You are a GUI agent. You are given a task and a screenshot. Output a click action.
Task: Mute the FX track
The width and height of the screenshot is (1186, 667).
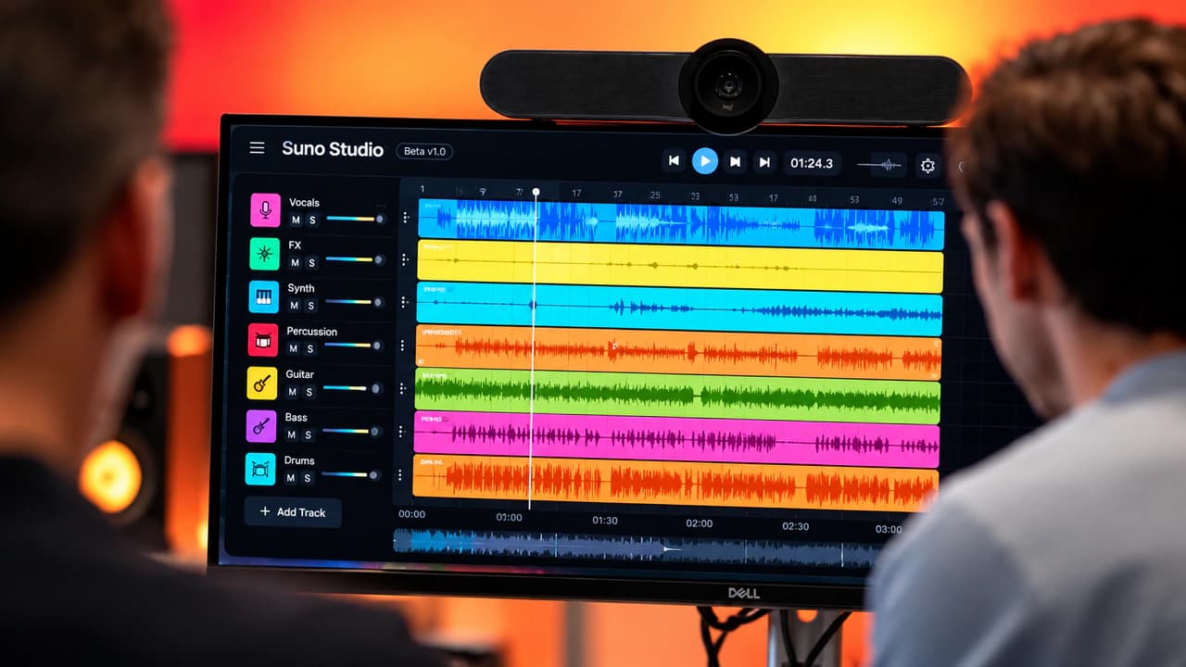click(296, 262)
